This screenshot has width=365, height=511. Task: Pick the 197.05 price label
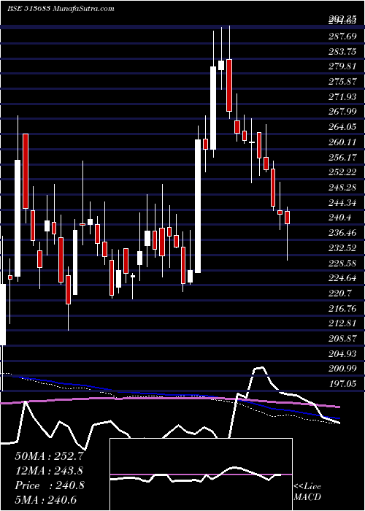click(342, 384)
